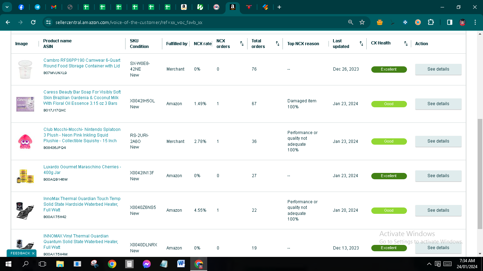The height and width of the screenshot is (271, 483).
Task: Bookmark this page with the star
Action: (x=362, y=22)
